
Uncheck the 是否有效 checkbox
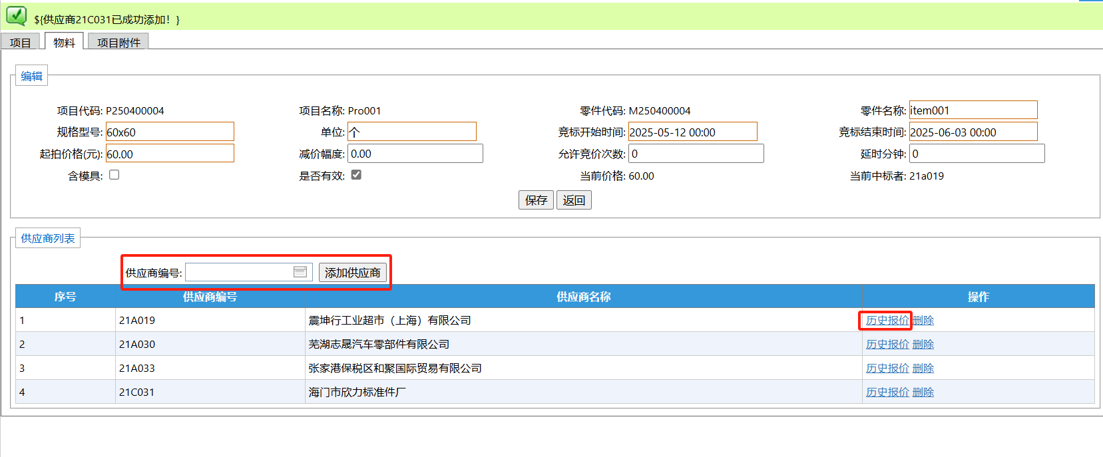(x=356, y=175)
